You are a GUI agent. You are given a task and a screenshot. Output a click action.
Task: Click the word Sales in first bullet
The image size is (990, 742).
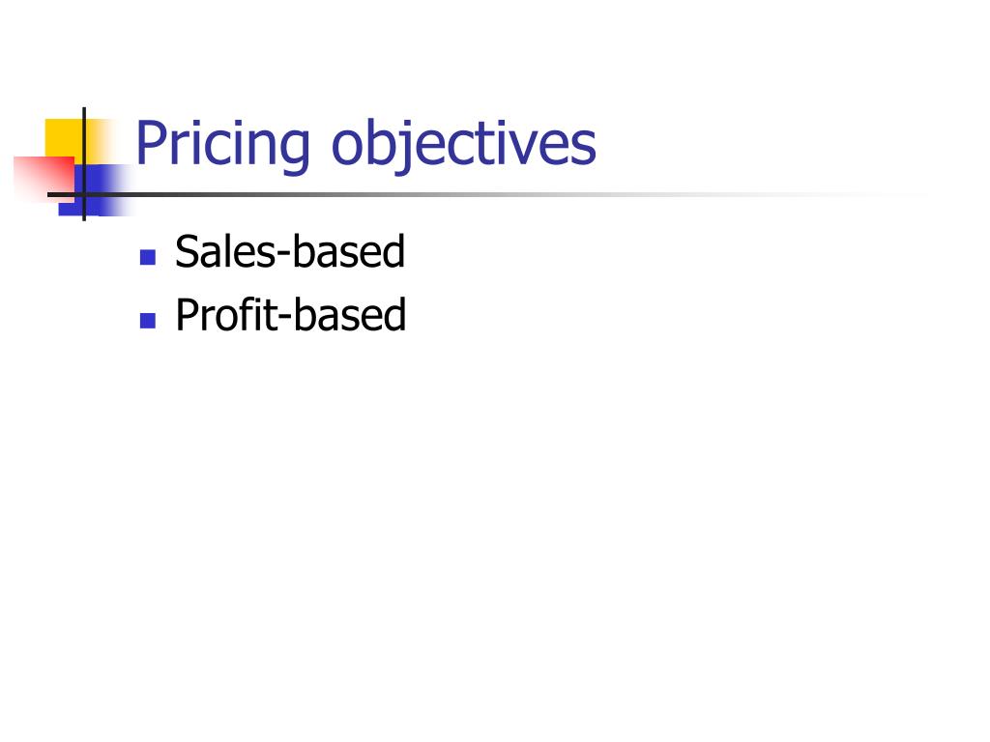tap(224, 251)
